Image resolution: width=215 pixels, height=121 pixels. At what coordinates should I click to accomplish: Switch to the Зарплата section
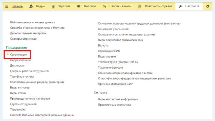pos(64,6)
